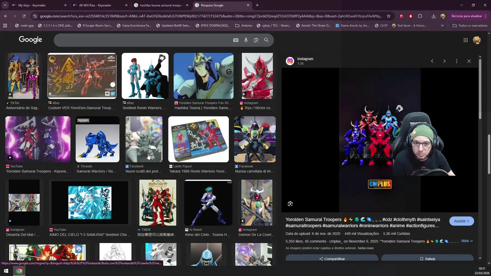This screenshot has width=491, height=276.
Task: Reload the current page
Action: coord(24,16)
